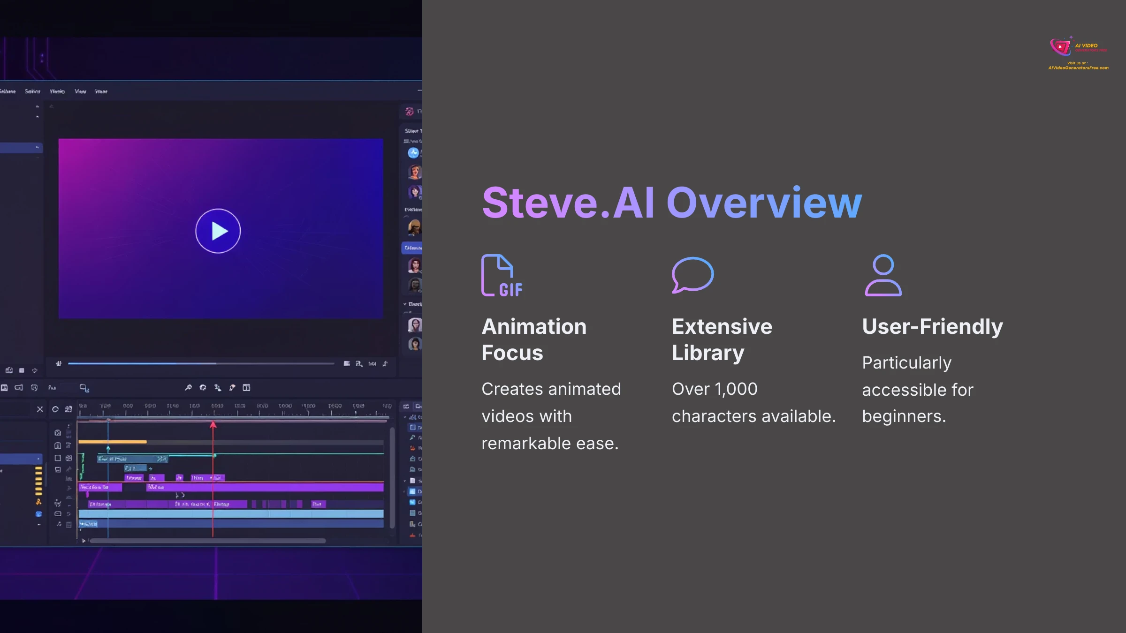
Task: Click the export arrow icon under the preview
Action: pos(385,363)
